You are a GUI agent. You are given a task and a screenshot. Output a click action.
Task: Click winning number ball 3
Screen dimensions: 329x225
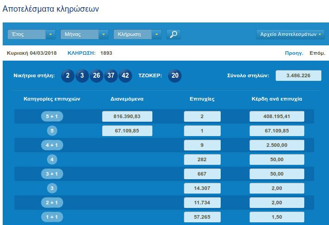(82, 75)
